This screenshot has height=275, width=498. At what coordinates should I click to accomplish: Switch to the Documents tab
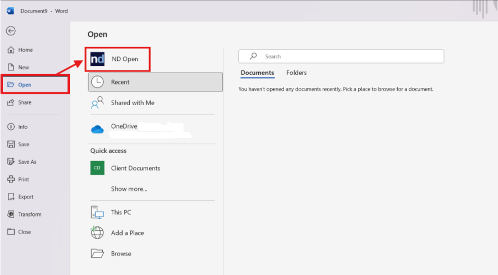click(257, 73)
